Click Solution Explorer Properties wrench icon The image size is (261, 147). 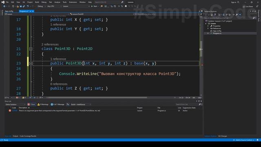237,15
